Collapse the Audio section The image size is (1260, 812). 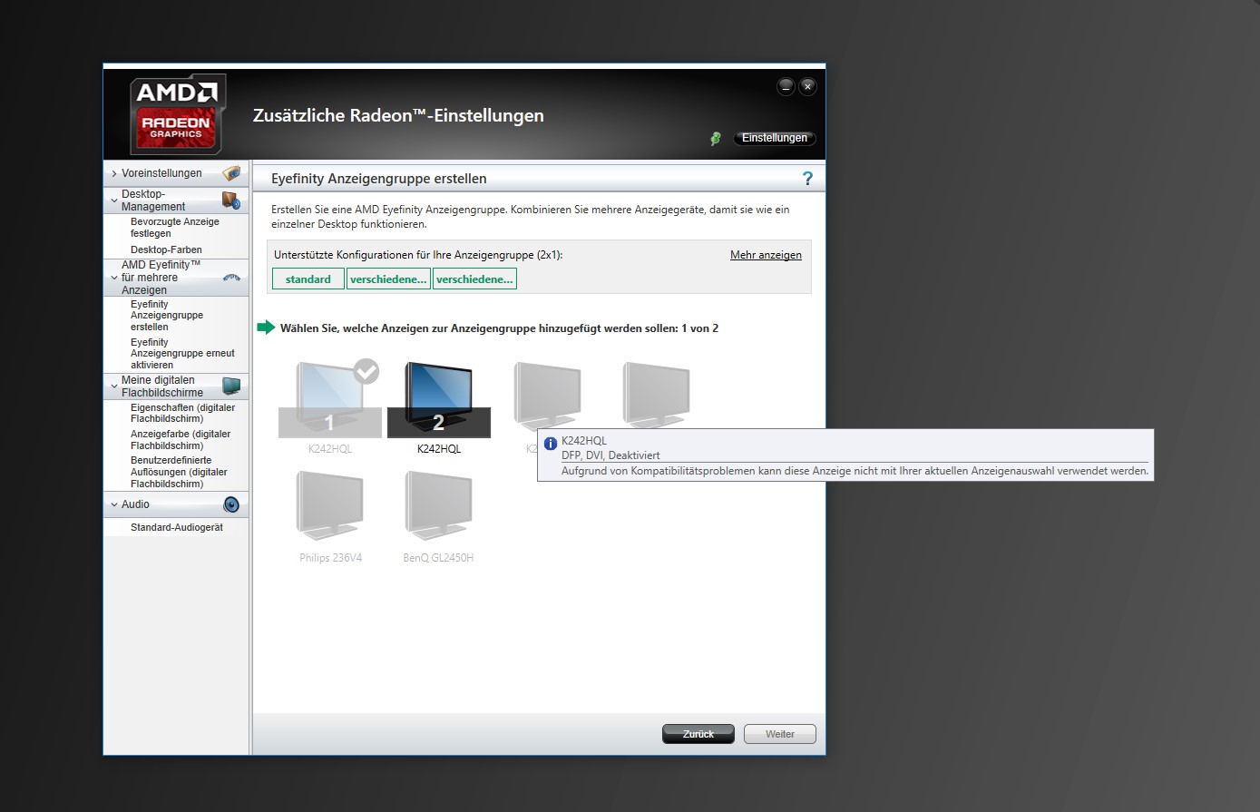point(114,504)
